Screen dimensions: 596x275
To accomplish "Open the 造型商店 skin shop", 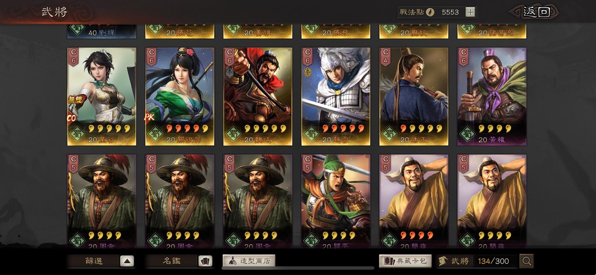I will pyautogui.click(x=249, y=261).
